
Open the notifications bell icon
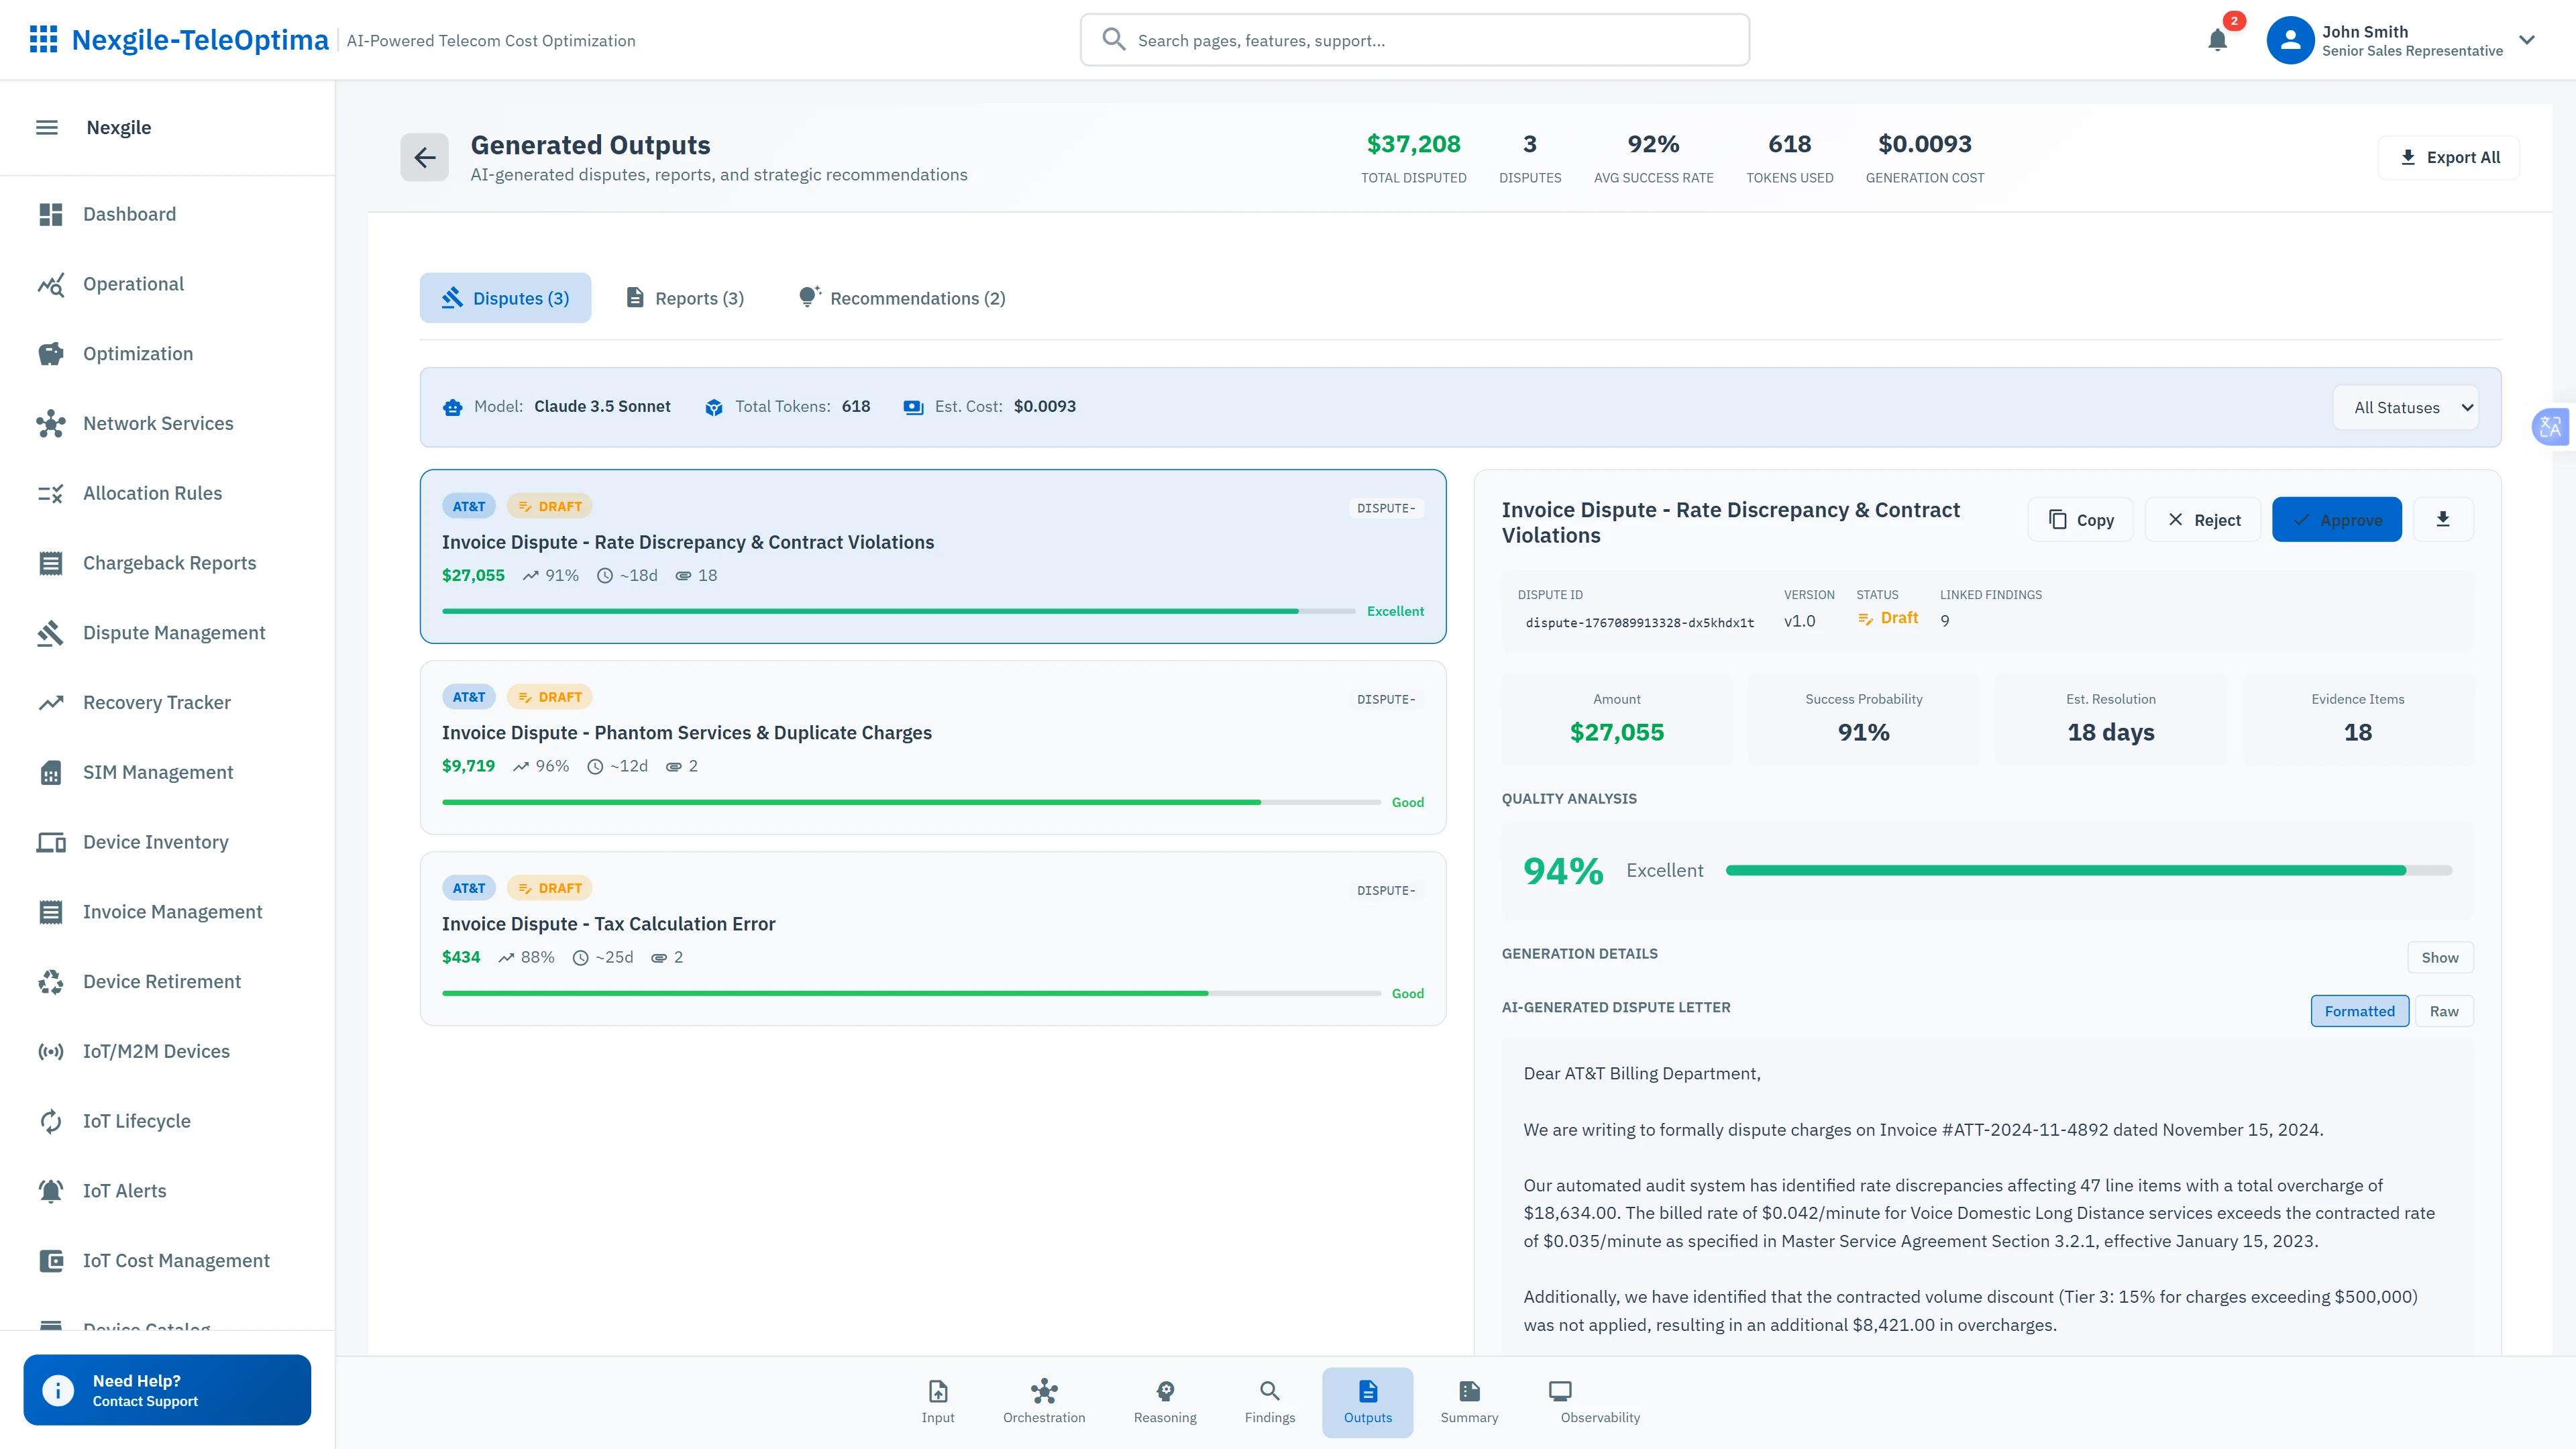pos(2217,40)
